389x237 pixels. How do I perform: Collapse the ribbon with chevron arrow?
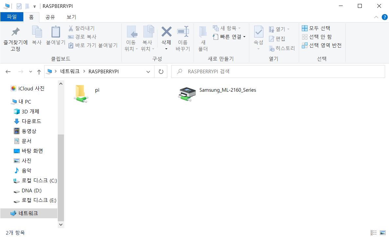(376, 17)
